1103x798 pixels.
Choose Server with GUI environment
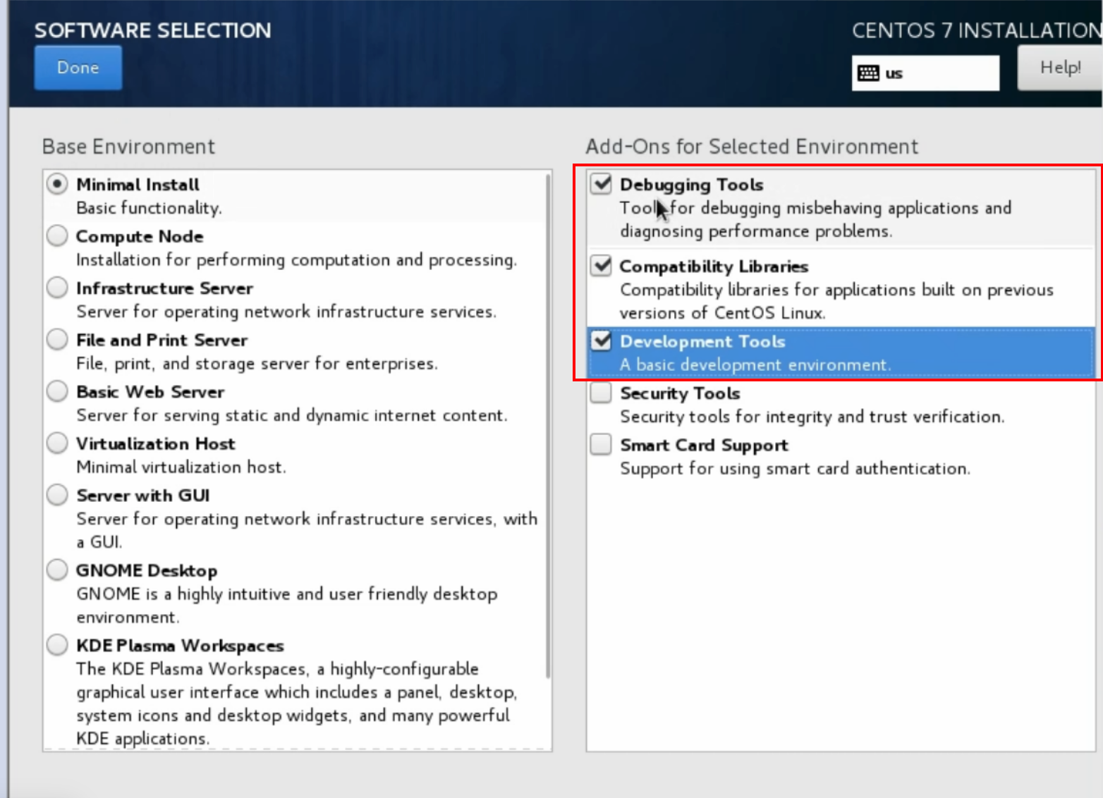[57, 495]
